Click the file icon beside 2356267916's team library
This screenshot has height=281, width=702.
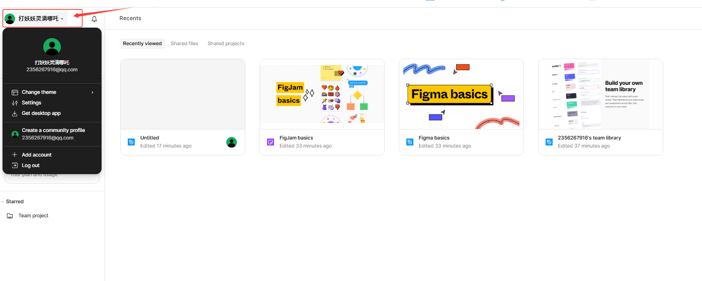(x=549, y=142)
